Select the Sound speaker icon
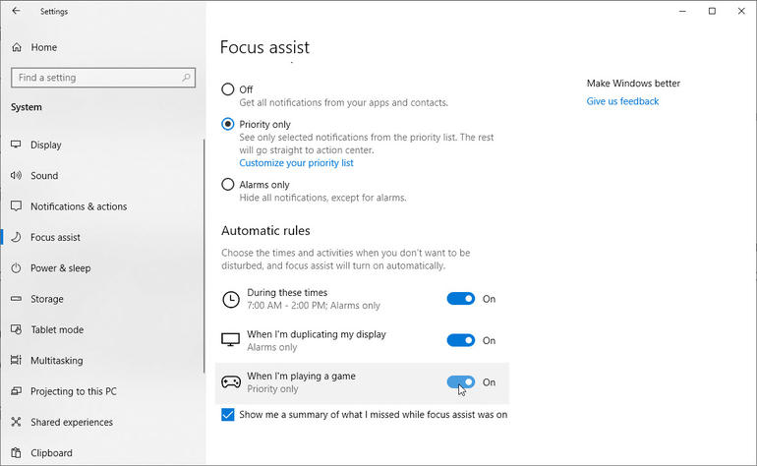The image size is (757, 466). [16, 175]
